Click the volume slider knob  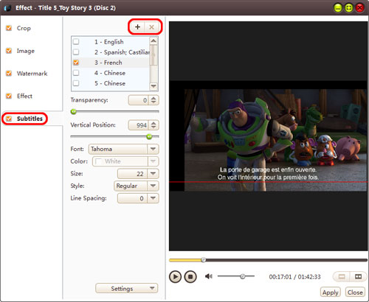tap(243, 276)
